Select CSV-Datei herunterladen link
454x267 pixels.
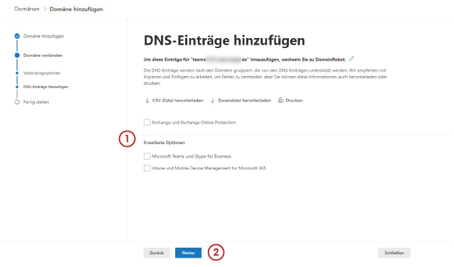point(178,101)
